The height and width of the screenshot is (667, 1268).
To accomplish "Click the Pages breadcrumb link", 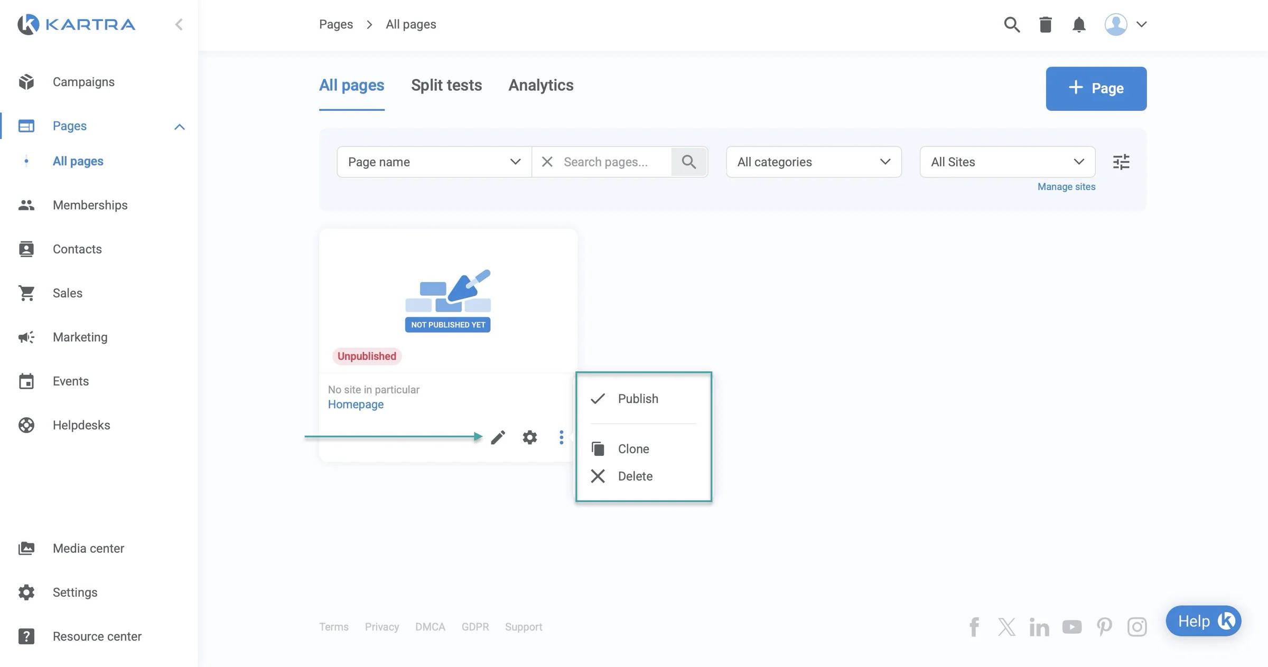I will coord(336,24).
